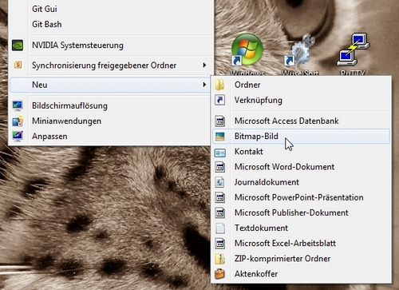Click the ZIP-komprimierter Ordner icon

point(219,259)
